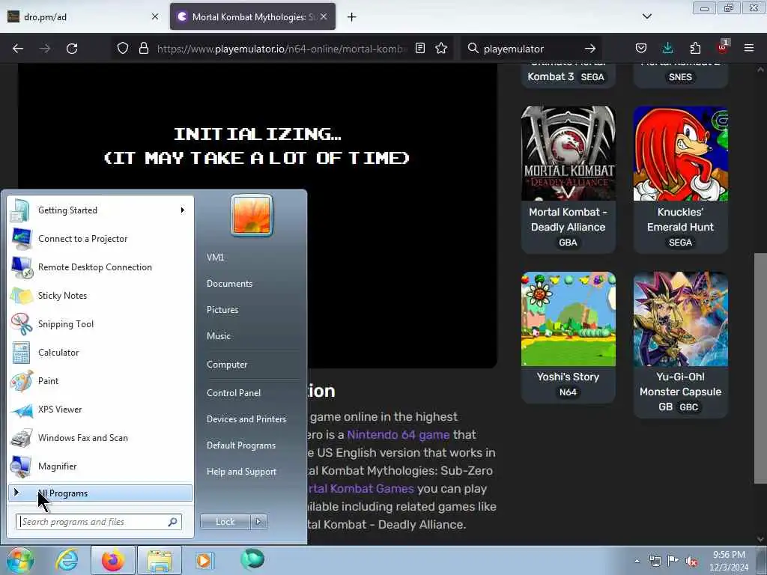Open the Snipping Tool

pyautogui.click(x=100, y=323)
